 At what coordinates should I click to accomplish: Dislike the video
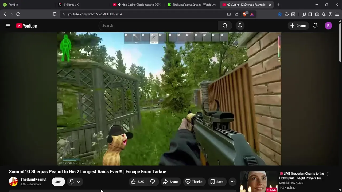[x=153, y=182]
